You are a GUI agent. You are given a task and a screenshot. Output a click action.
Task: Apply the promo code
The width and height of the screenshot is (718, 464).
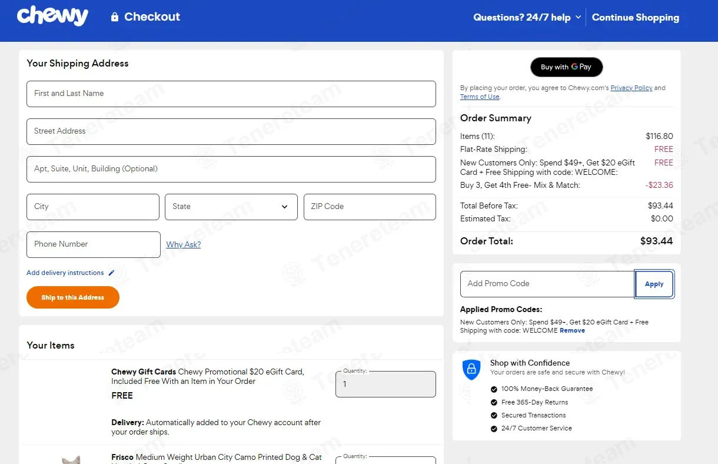coord(654,284)
